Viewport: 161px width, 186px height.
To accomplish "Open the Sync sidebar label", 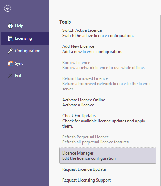I will coord(19,63).
